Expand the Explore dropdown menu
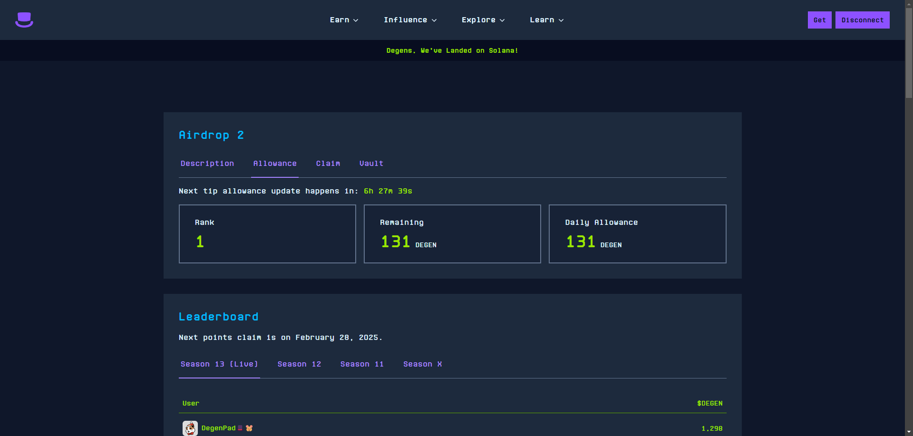 [483, 20]
